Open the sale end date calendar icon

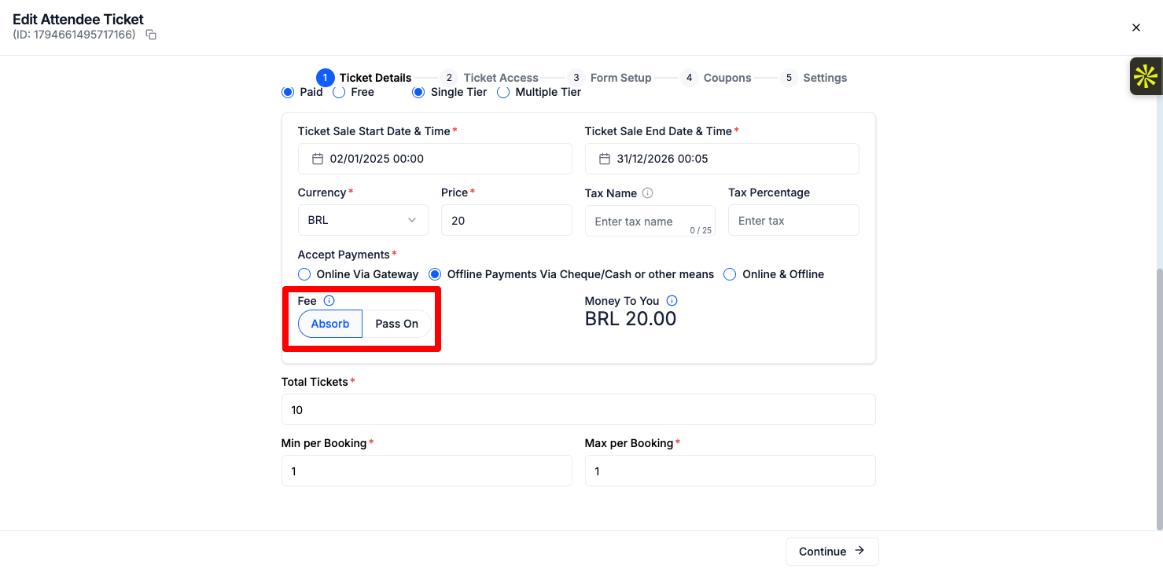pyautogui.click(x=605, y=159)
